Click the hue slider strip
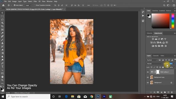Image resolution: width=176 pixels, height=99 pixels. 173,21
